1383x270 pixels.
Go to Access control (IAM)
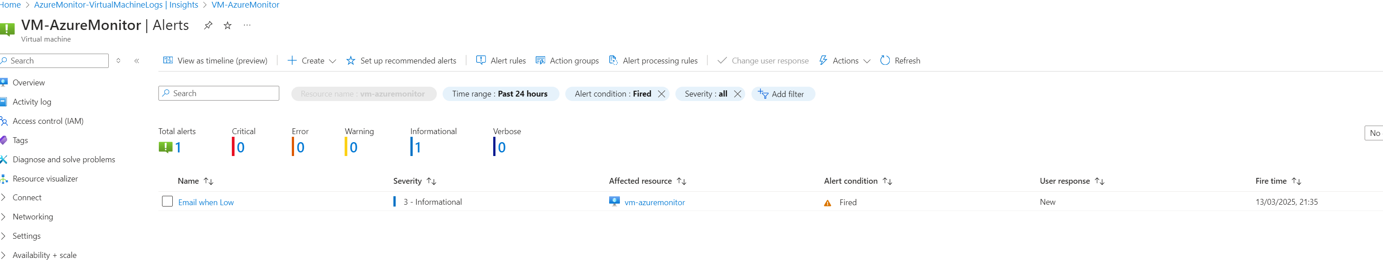(48, 121)
